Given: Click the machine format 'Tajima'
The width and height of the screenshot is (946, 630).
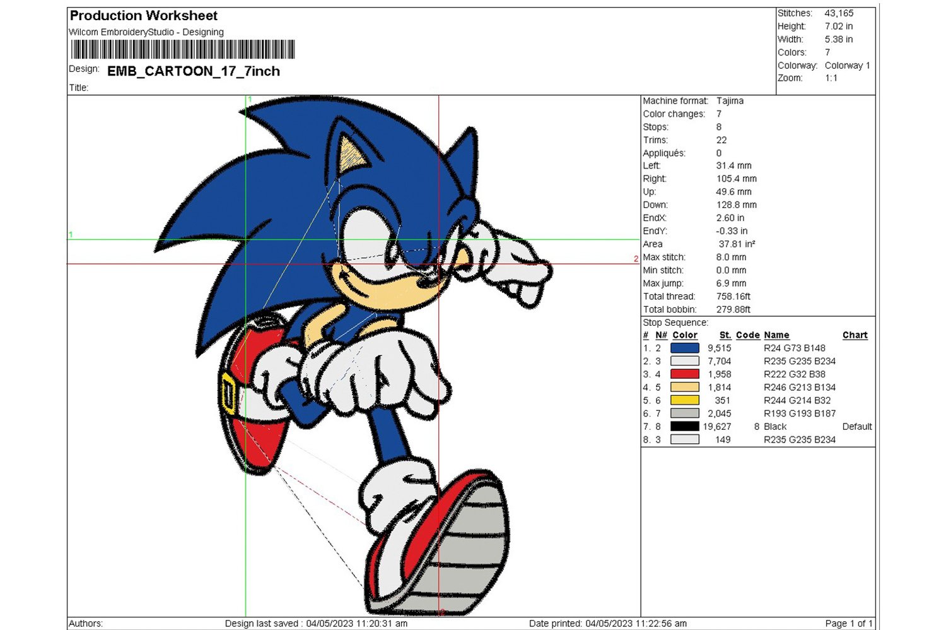Looking at the screenshot, I should 730,101.
